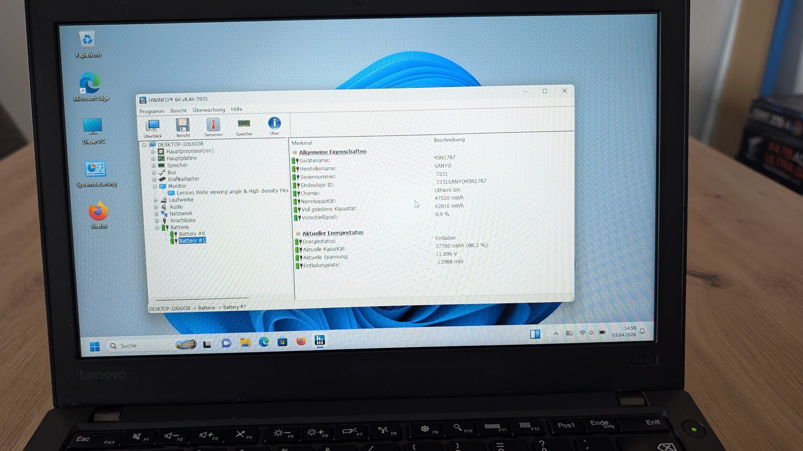Select the Papierkorb desktop icon

click(88, 44)
